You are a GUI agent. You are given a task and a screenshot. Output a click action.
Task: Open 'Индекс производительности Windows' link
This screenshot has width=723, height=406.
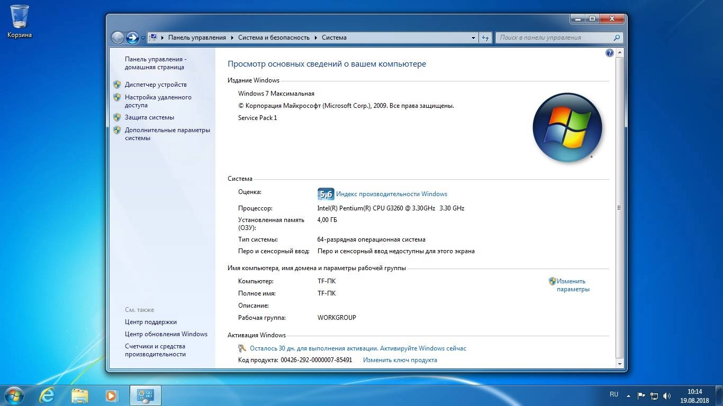point(392,194)
